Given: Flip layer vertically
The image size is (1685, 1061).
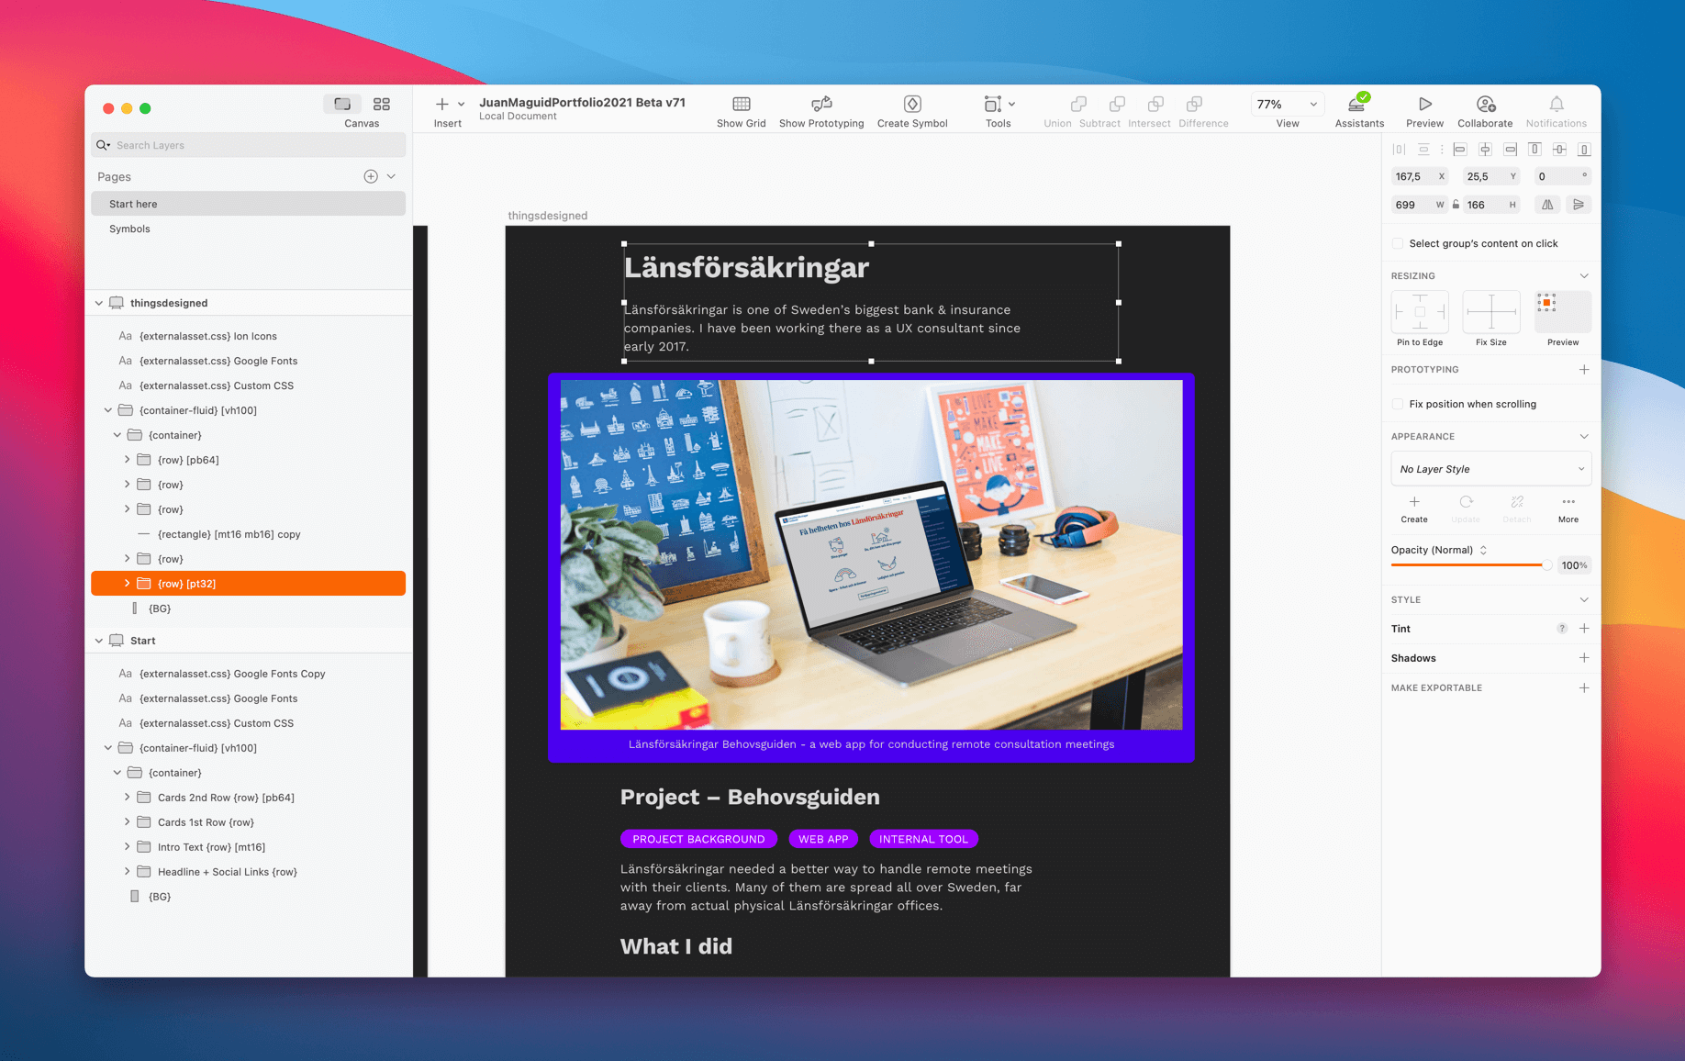Looking at the screenshot, I should pos(1579,205).
